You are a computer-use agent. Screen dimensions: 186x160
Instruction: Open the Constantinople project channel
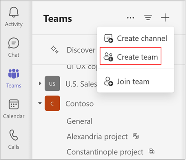(105, 152)
